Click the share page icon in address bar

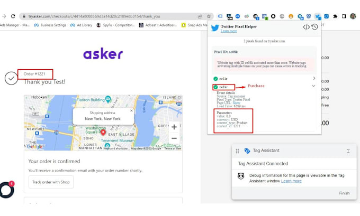point(200,16)
